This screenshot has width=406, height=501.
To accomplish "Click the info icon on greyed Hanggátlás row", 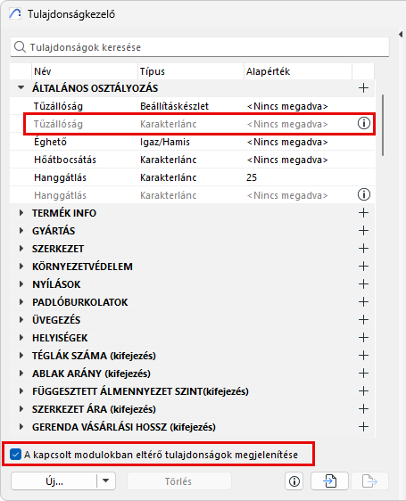I will pyautogui.click(x=363, y=194).
